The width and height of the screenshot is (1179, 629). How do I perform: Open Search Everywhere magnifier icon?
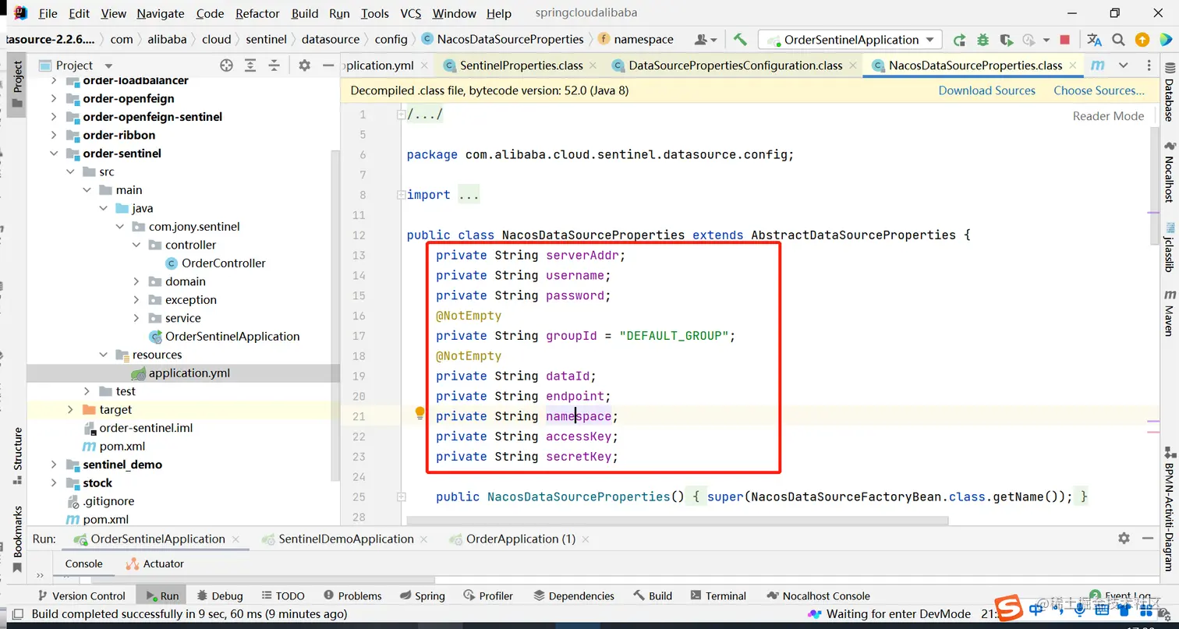pos(1118,40)
